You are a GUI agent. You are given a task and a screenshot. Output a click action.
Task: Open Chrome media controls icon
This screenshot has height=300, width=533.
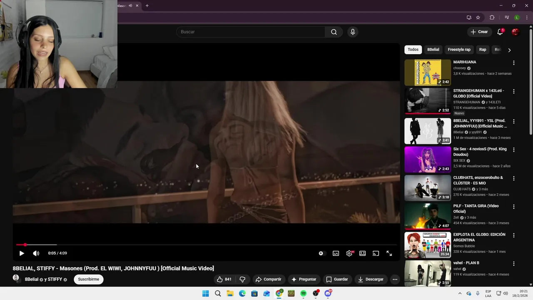[507, 17]
